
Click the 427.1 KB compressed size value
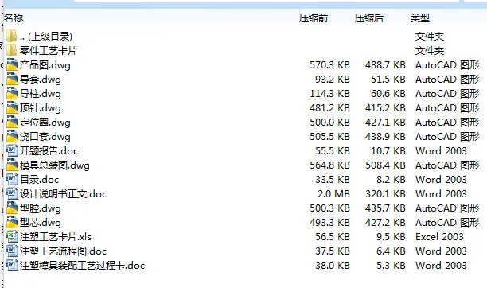click(x=385, y=122)
